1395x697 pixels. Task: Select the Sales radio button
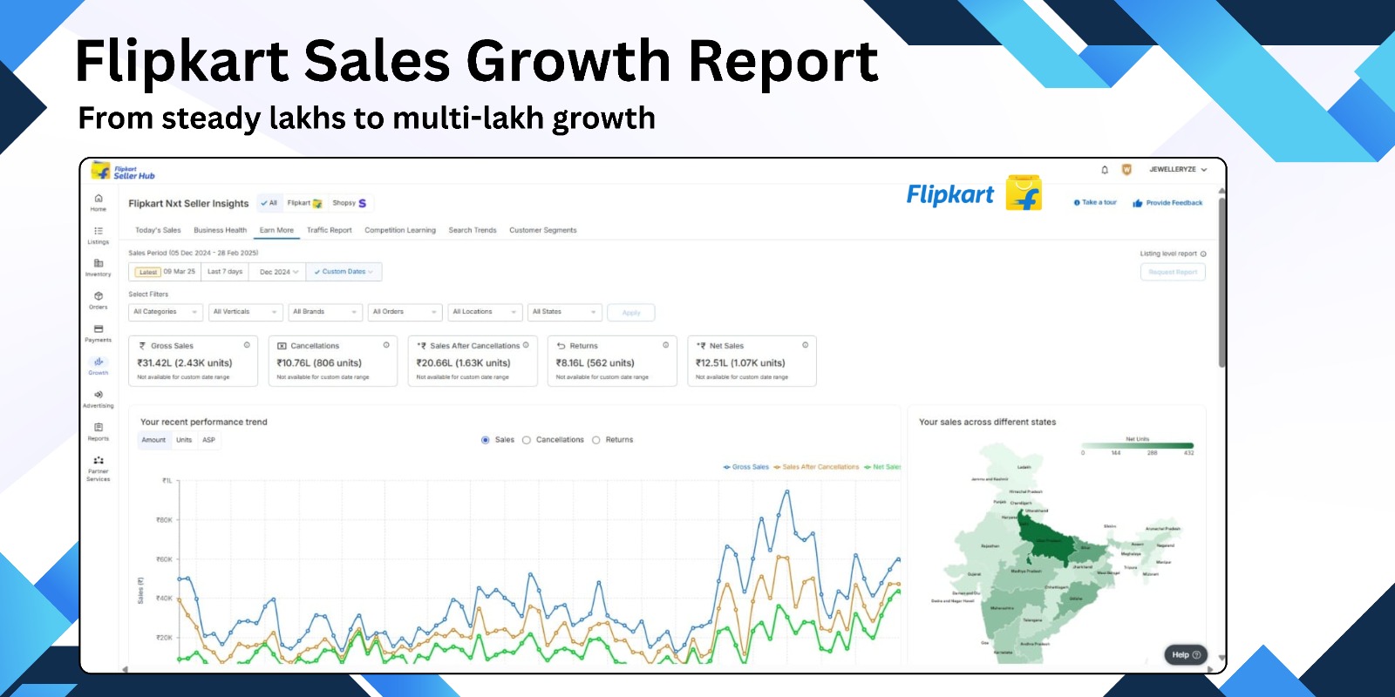[x=486, y=440]
